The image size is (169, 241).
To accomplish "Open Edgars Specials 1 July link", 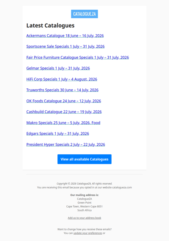I will pos(57,134).
